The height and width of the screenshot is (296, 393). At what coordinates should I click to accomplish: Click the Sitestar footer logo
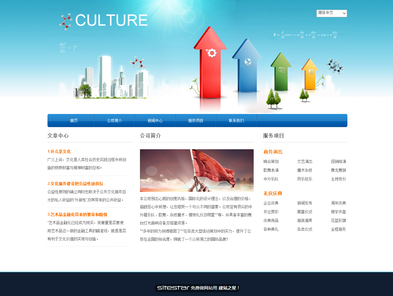[x=173, y=288]
